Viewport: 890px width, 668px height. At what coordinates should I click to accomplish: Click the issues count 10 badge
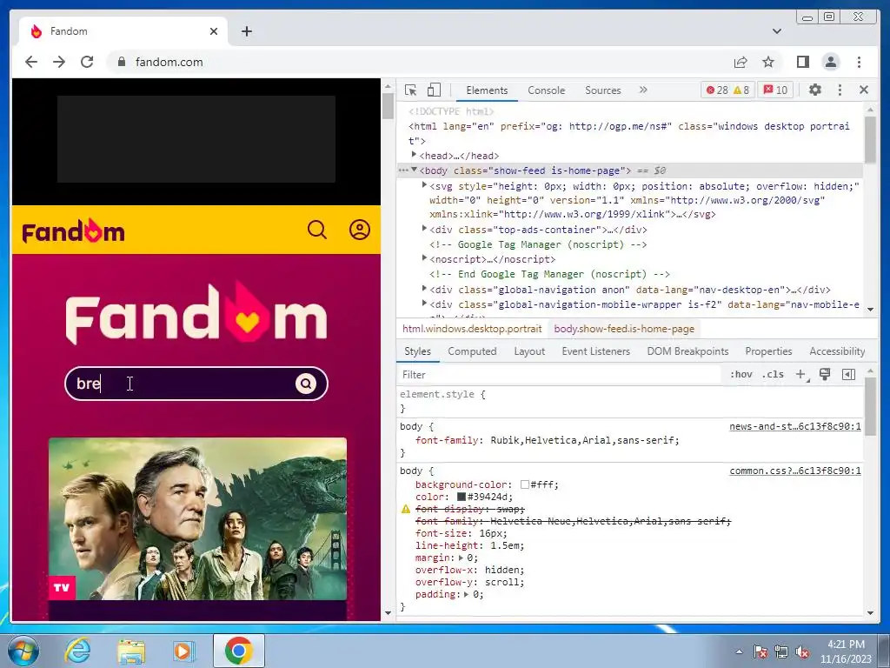[775, 90]
